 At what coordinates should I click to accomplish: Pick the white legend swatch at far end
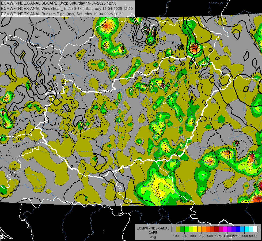255,229
